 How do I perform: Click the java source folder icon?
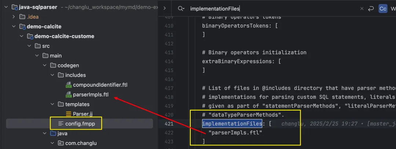coord(53,134)
